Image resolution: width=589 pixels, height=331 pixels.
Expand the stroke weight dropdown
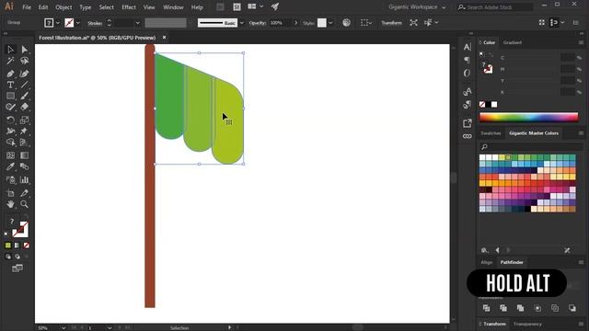(137, 23)
